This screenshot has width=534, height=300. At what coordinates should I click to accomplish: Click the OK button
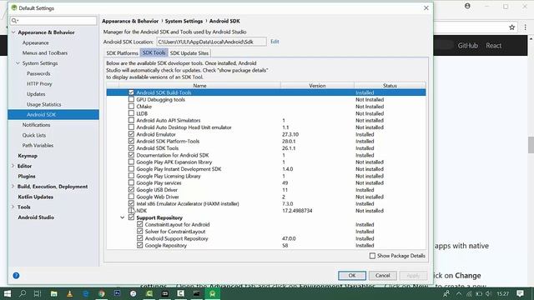[x=352, y=276]
